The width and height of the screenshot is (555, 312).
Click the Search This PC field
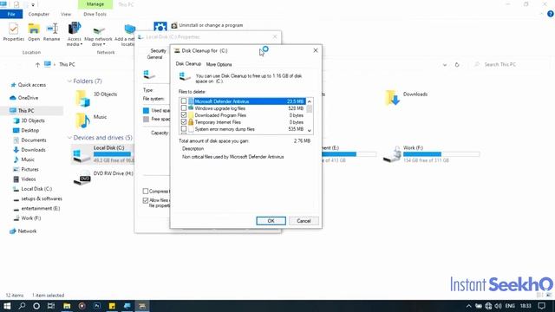tap(509, 65)
